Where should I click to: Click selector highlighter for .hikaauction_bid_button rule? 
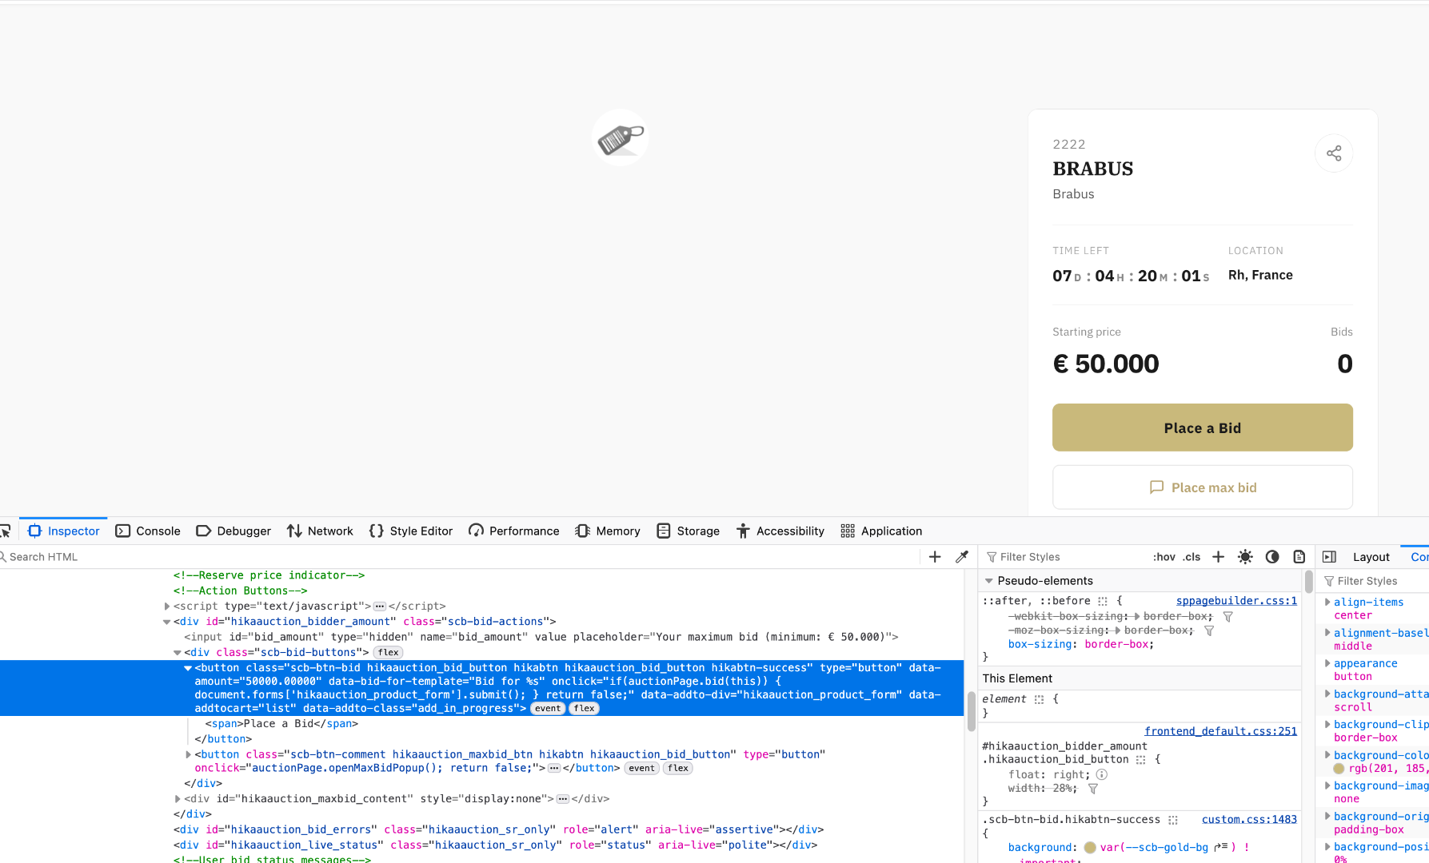point(1141,760)
